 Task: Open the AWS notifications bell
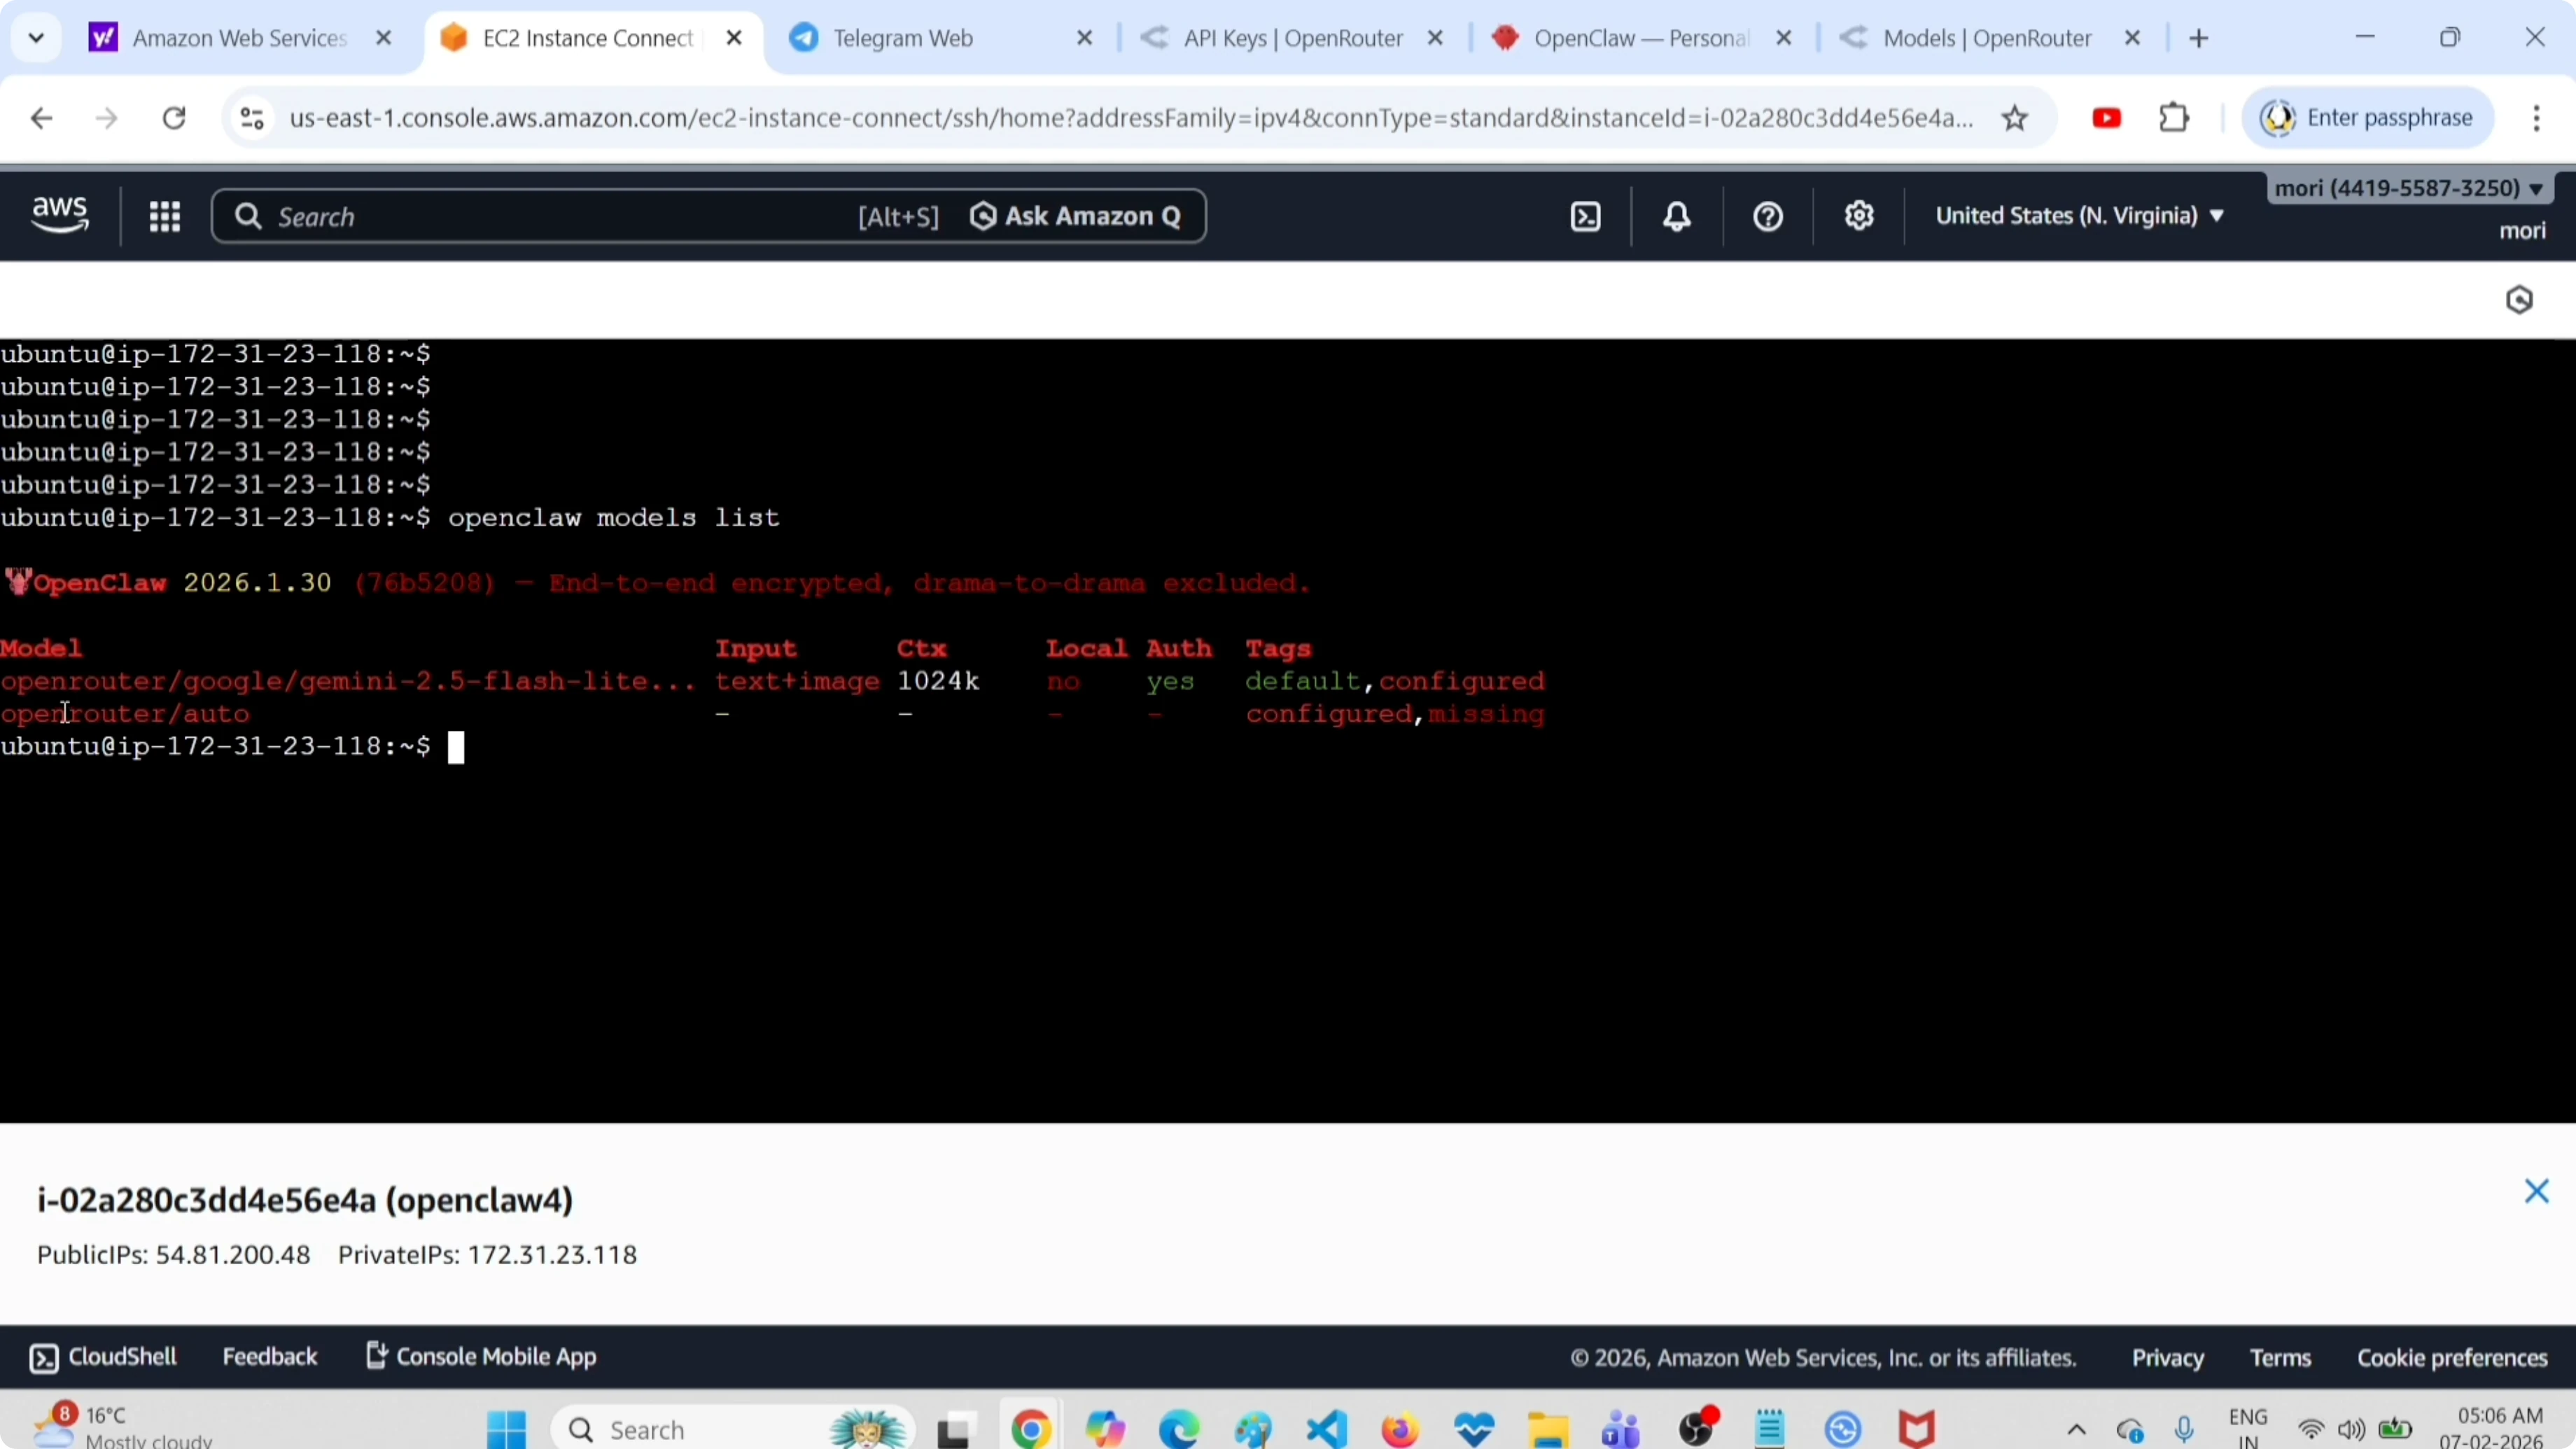pos(1676,216)
